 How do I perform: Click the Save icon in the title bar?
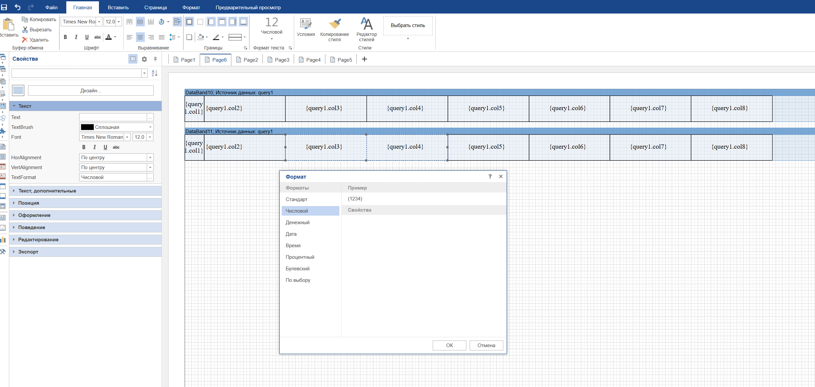[4, 7]
